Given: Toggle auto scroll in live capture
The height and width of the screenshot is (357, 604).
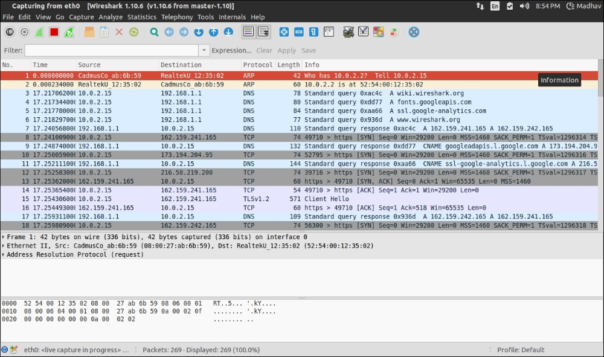Looking at the screenshot, I should click(x=263, y=32).
